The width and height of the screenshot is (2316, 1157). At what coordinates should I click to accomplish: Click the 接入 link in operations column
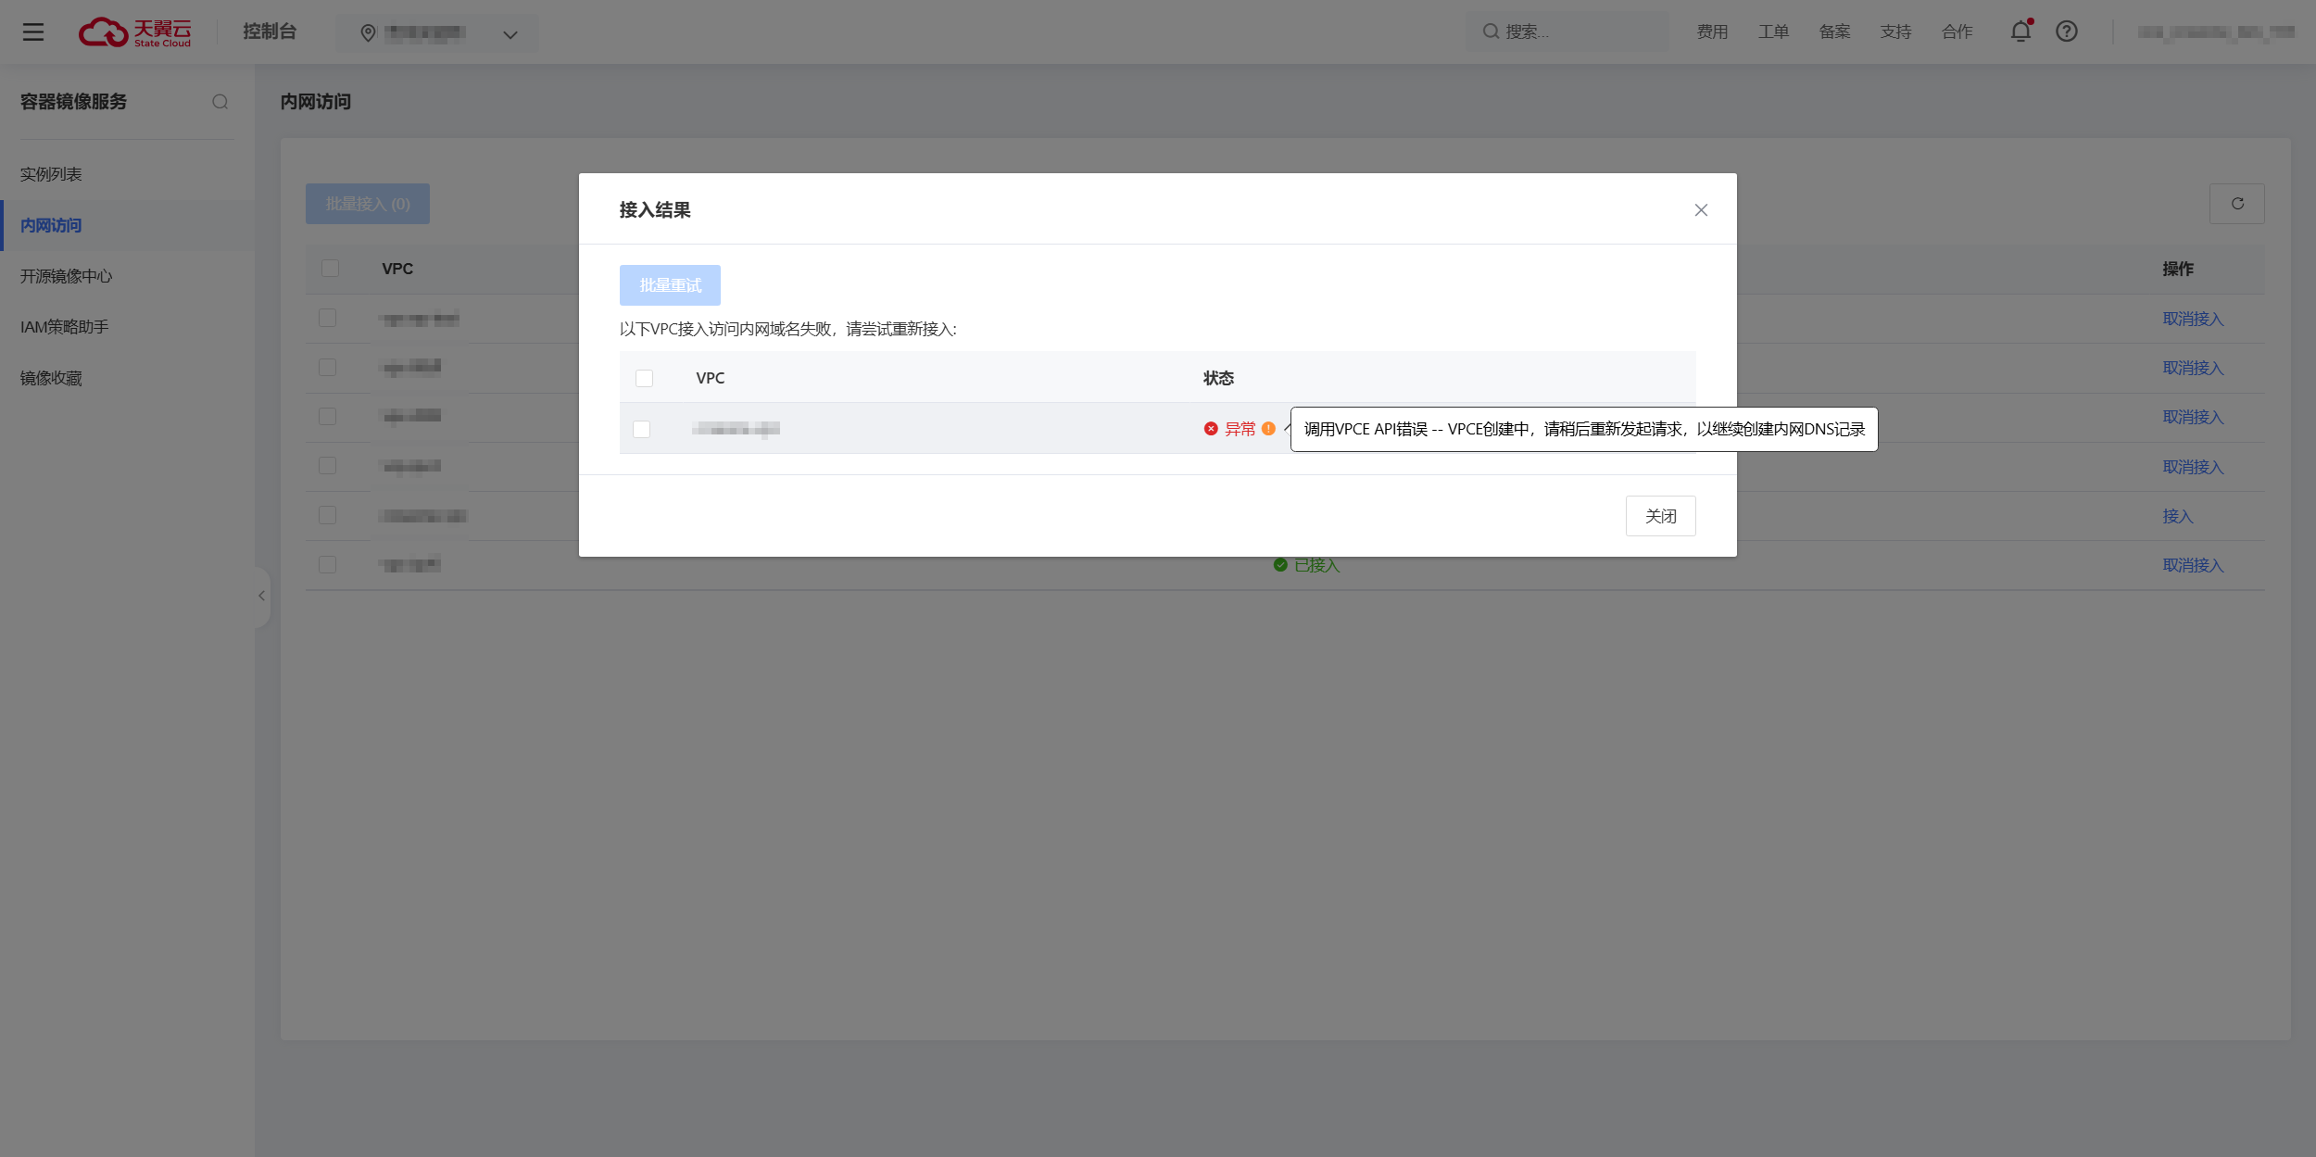click(x=2177, y=516)
